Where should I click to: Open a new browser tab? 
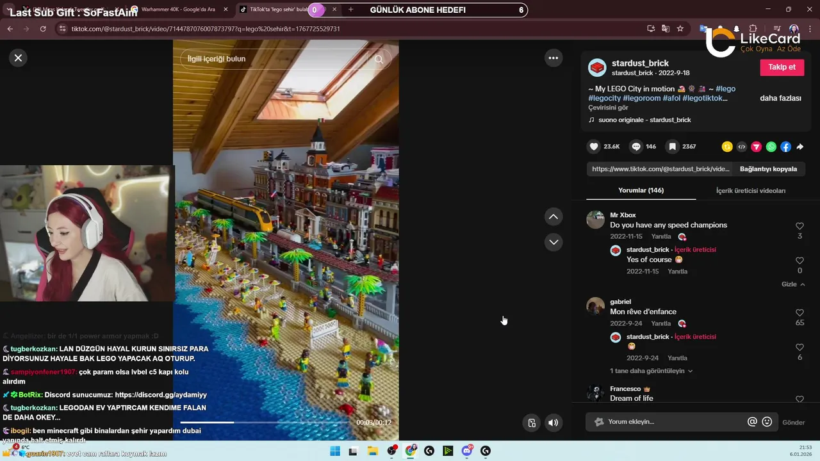[350, 10]
